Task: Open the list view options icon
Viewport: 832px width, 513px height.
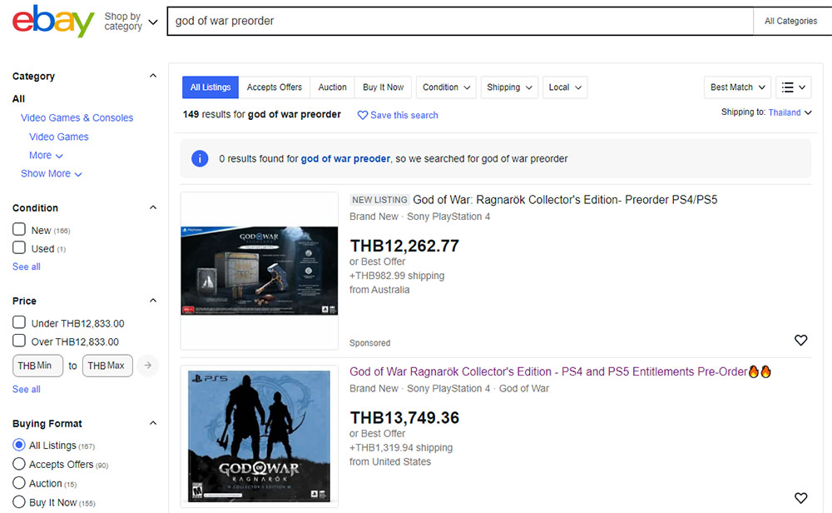Action: [x=793, y=87]
